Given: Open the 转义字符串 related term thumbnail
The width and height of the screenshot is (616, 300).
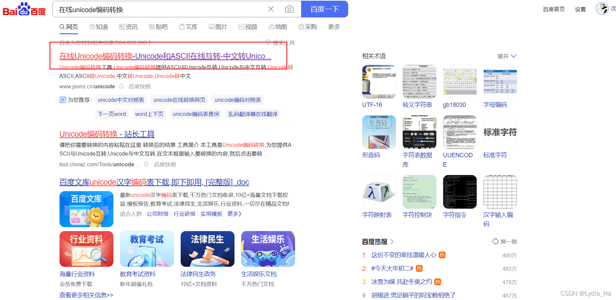Looking at the screenshot, I should pos(420,82).
